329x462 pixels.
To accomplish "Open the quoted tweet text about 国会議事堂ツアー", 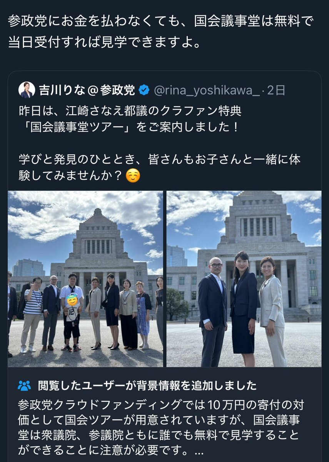I will pyautogui.click(x=130, y=119).
